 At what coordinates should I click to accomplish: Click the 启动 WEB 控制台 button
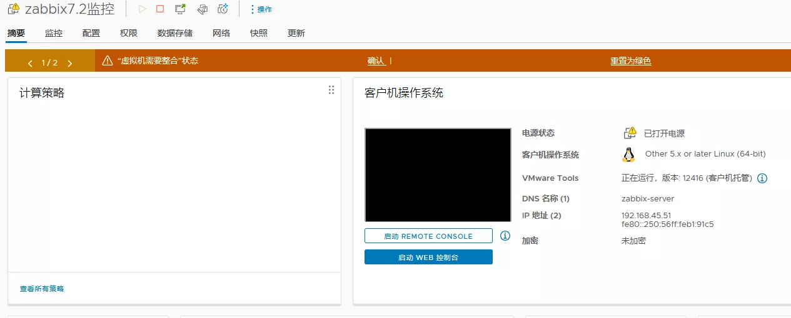(x=428, y=257)
